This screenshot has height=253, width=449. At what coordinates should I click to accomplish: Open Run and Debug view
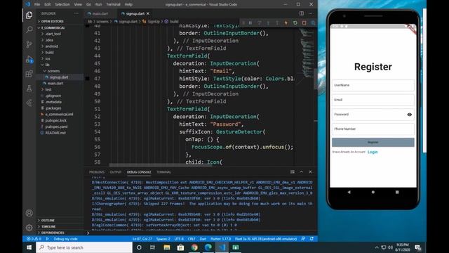coord(29,59)
